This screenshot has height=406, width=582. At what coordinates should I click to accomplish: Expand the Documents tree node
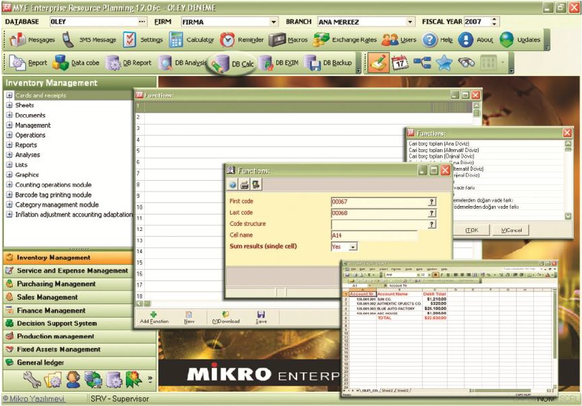click(9, 115)
